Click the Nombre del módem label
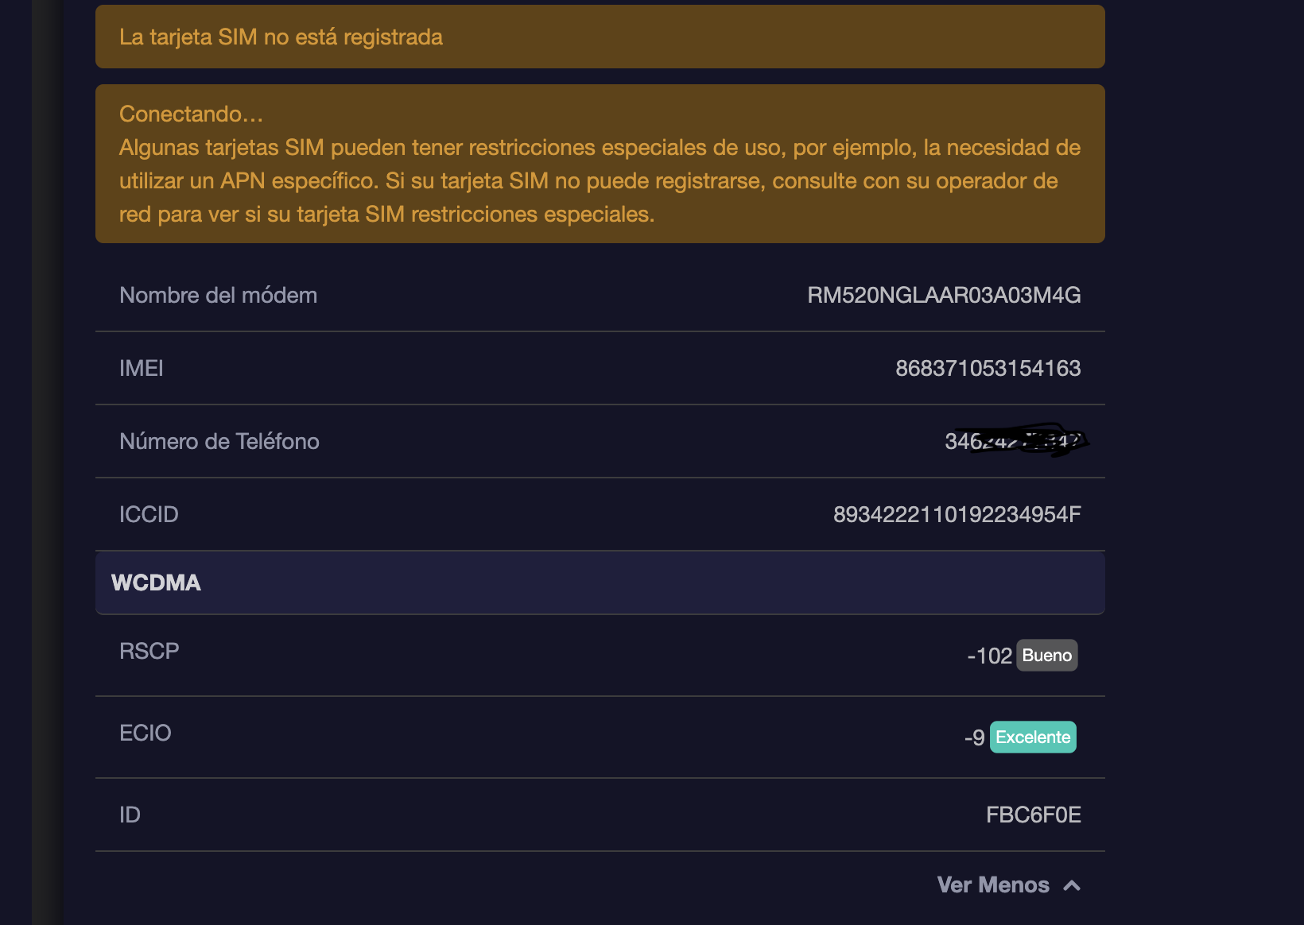The width and height of the screenshot is (1304, 925). click(x=219, y=296)
